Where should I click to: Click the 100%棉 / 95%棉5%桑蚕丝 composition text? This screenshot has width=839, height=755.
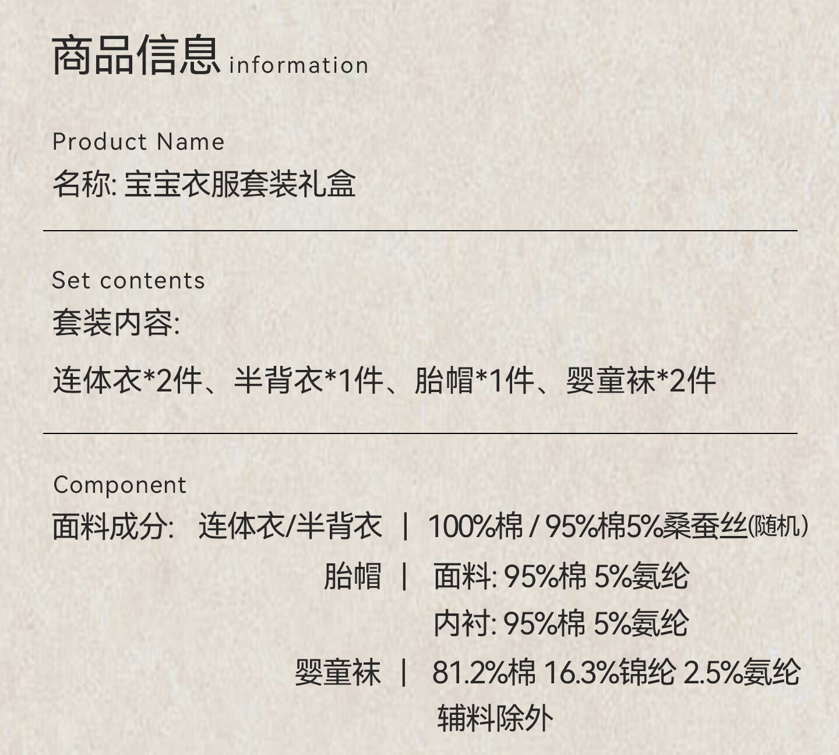[588, 527]
